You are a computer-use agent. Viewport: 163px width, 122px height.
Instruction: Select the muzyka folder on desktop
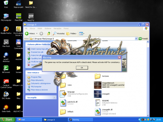(x=18, y=56)
